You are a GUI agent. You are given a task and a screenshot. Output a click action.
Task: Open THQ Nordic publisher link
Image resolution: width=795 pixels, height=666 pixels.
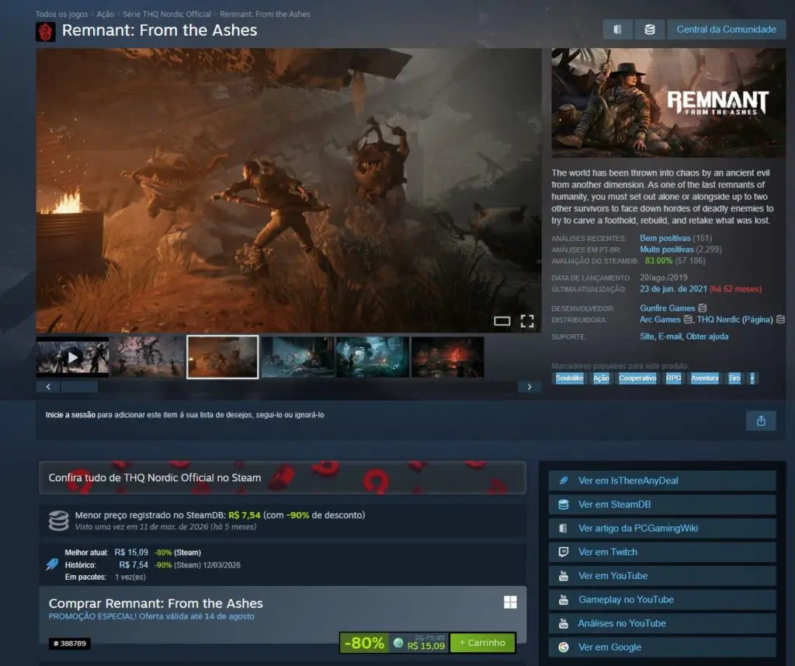click(718, 319)
